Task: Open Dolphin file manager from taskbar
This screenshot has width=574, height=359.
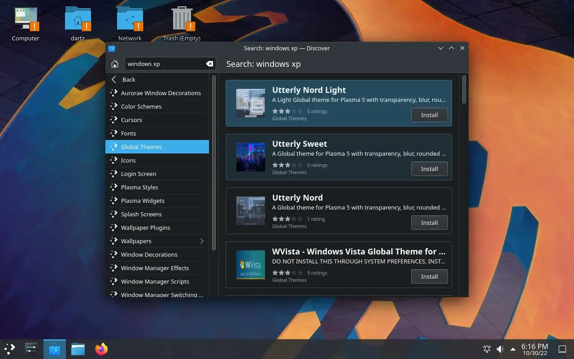Action: pos(78,349)
